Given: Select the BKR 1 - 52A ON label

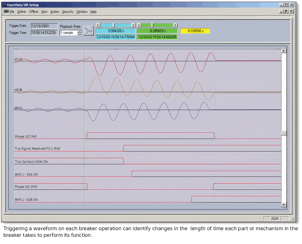Looking at the screenshot, I should 26,175.
